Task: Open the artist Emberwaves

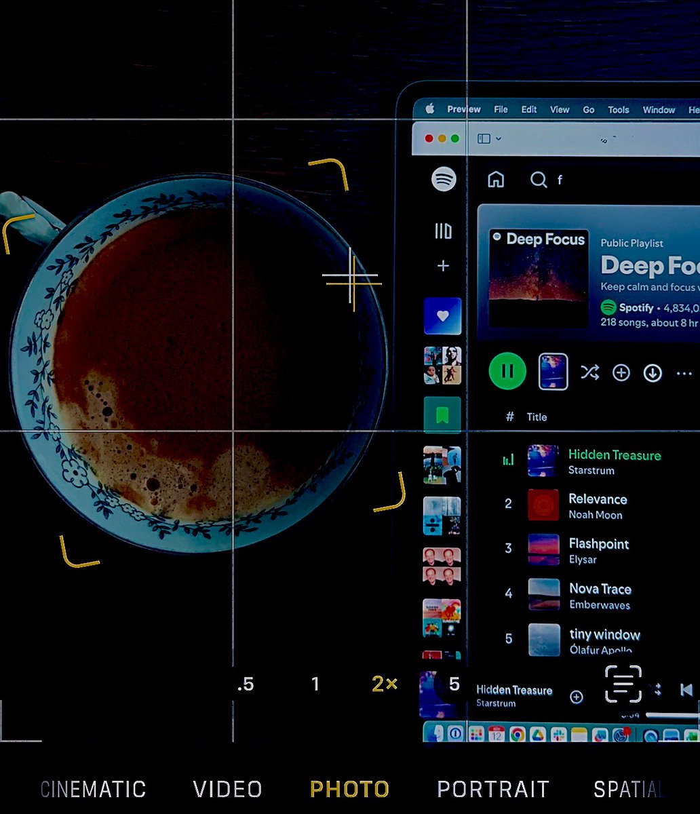Action: [600, 605]
